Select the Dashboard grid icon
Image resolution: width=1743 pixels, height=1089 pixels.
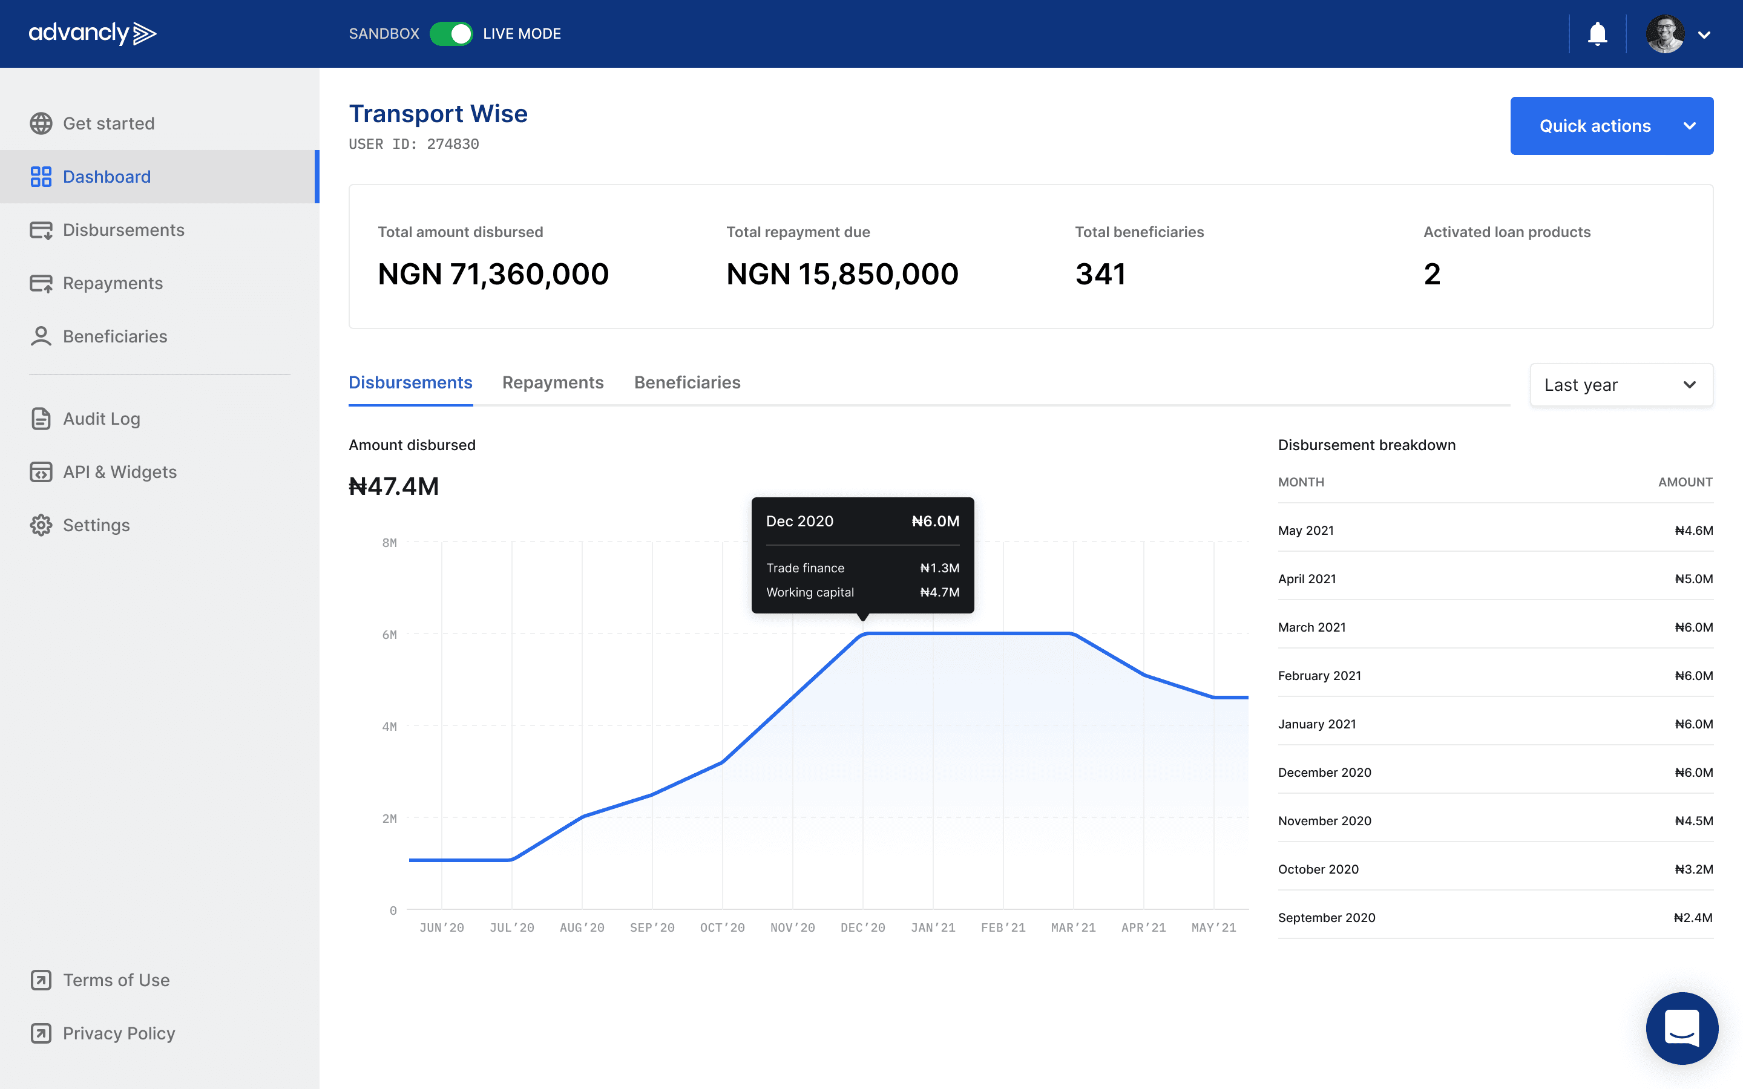41,177
